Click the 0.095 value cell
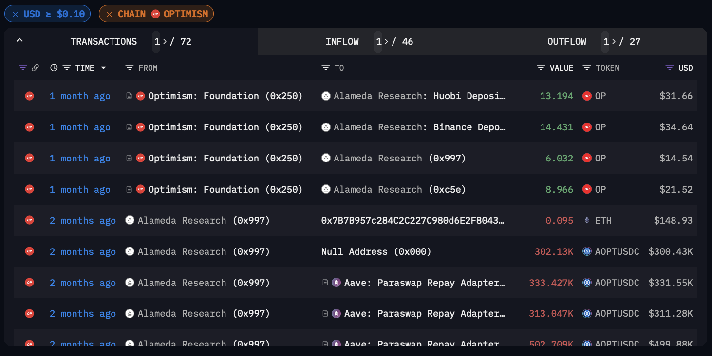The height and width of the screenshot is (356, 712). (560, 221)
